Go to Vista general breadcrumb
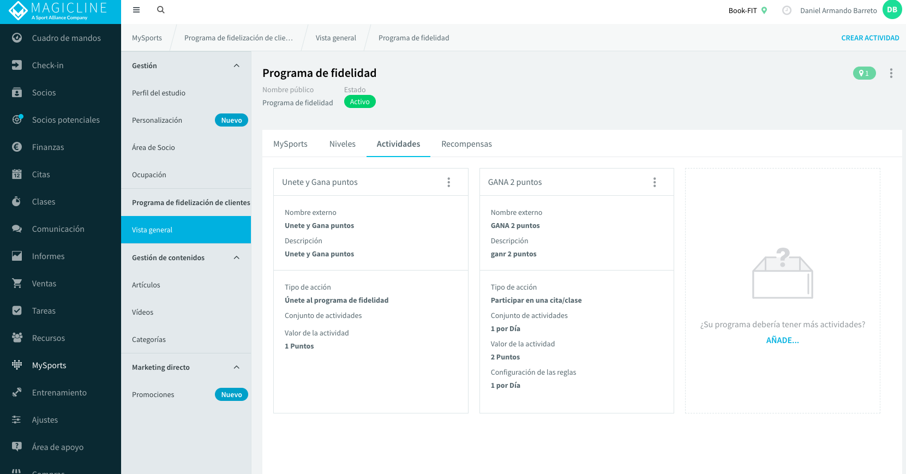Viewport: 906px width, 474px height. click(335, 38)
